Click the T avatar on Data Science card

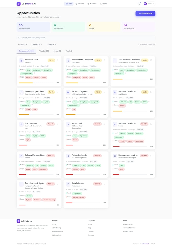[68, 184]
